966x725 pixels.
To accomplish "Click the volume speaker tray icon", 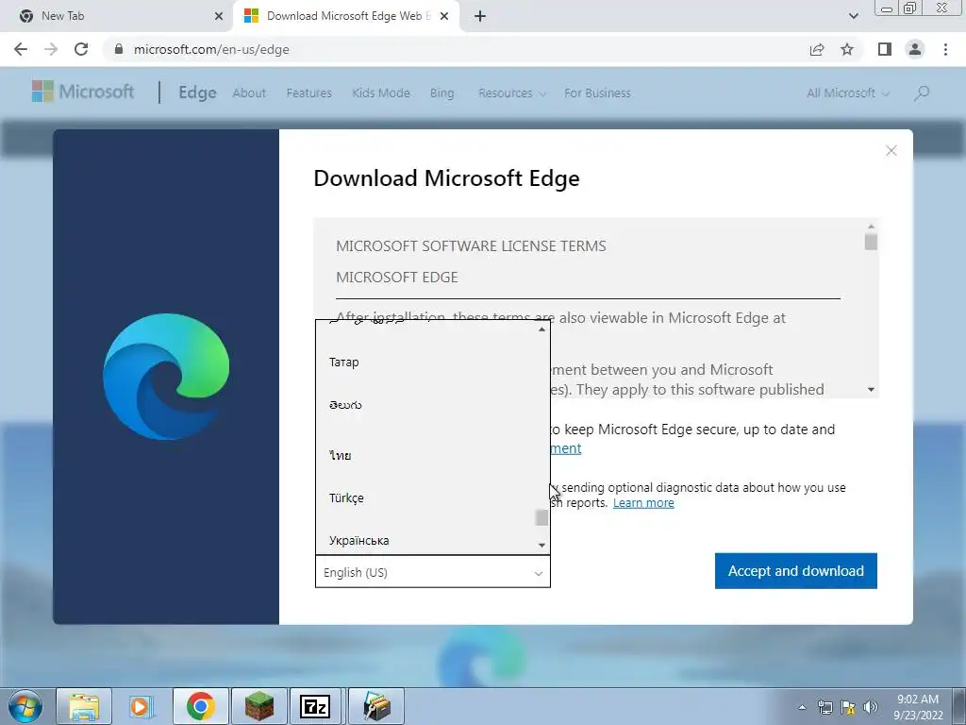I will point(871,707).
